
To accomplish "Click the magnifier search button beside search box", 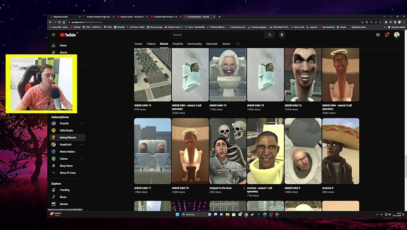I will click(270, 35).
